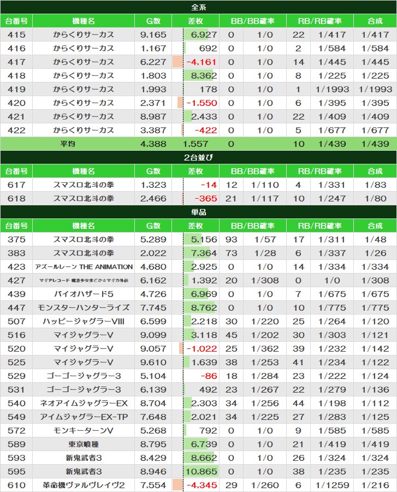Click the モンスターハンターライズ machine name
The image size is (397, 492).
pyautogui.click(x=84, y=308)
